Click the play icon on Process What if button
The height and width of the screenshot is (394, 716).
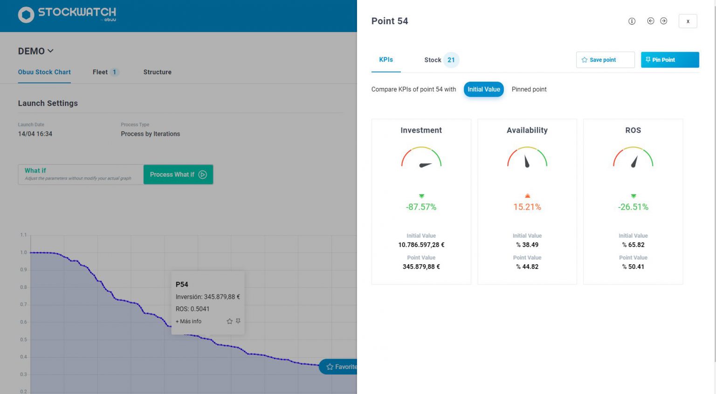tap(202, 174)
